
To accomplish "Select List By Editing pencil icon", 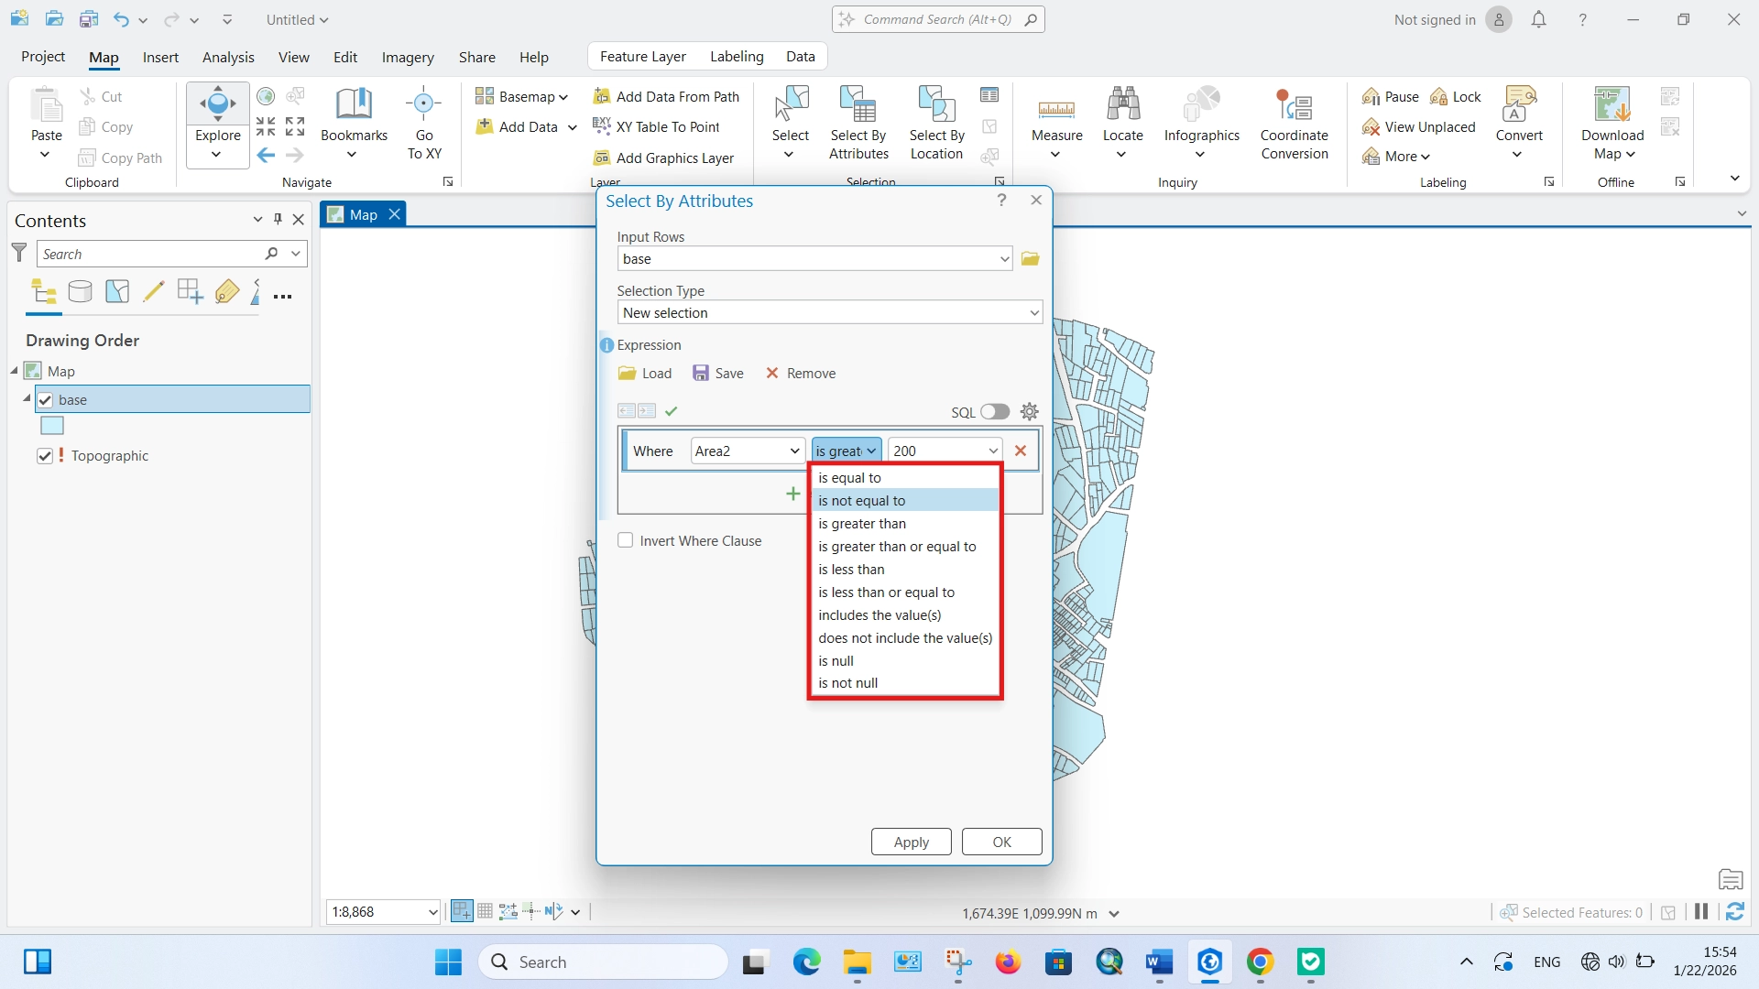I will [154, 292].
